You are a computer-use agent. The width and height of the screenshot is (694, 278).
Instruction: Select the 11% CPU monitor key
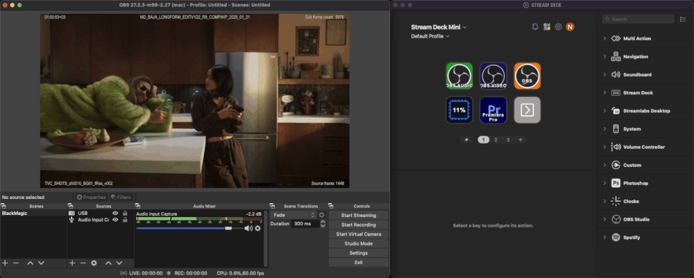pyautogui.click(x=459, y=110)
